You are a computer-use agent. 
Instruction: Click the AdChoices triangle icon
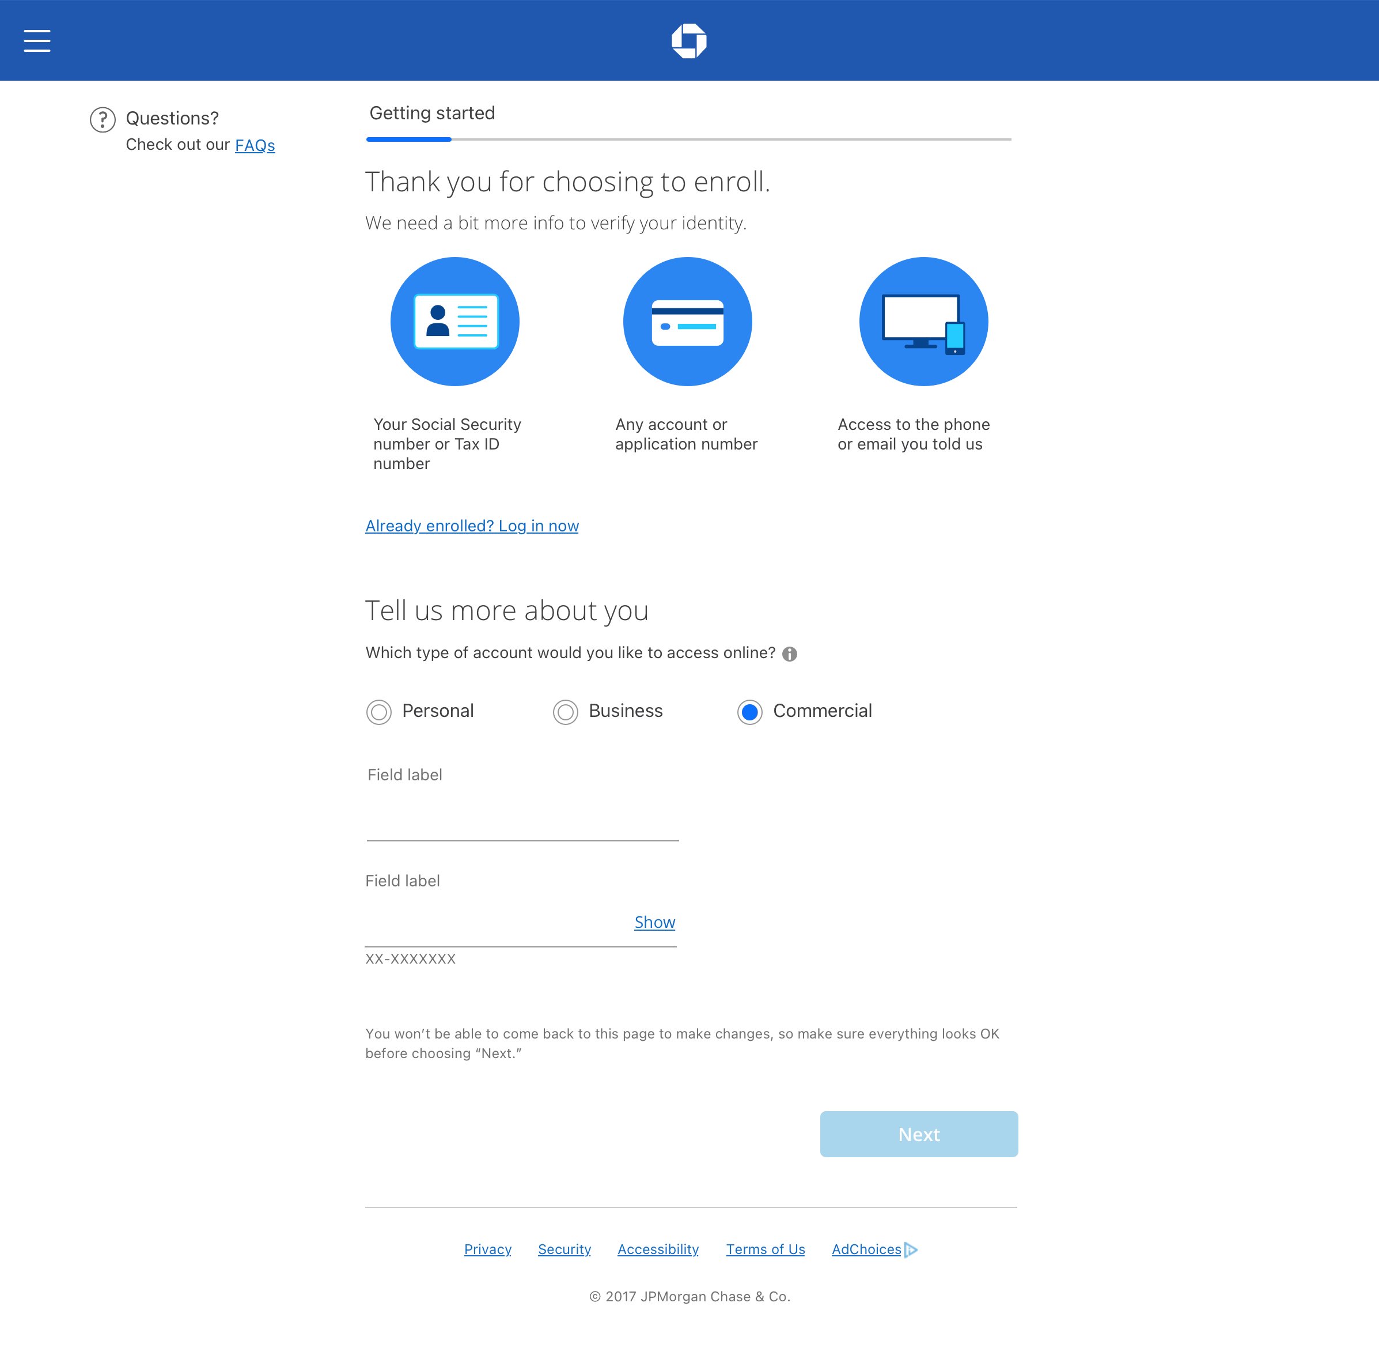click(911, 1249)
